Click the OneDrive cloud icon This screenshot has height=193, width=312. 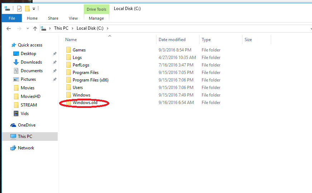tap(13, 125)
